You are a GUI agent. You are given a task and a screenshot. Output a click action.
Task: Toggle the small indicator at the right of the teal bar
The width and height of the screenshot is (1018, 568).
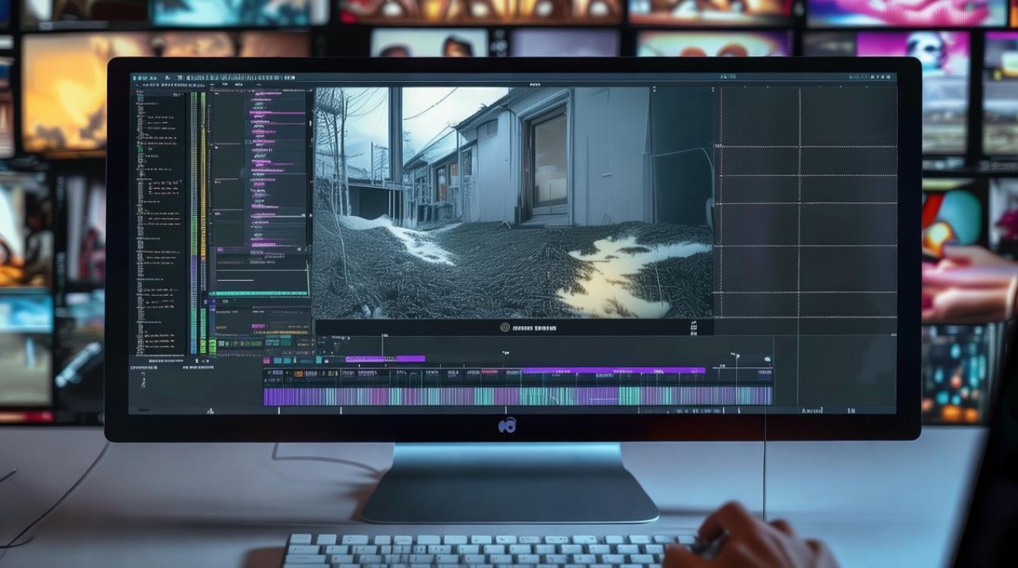[309, 293]
